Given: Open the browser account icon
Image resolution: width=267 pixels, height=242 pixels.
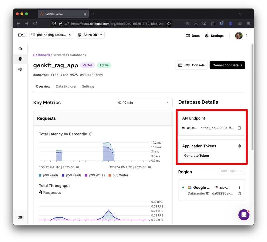Looking at the screenshot, I should click(x=204, y=23).
